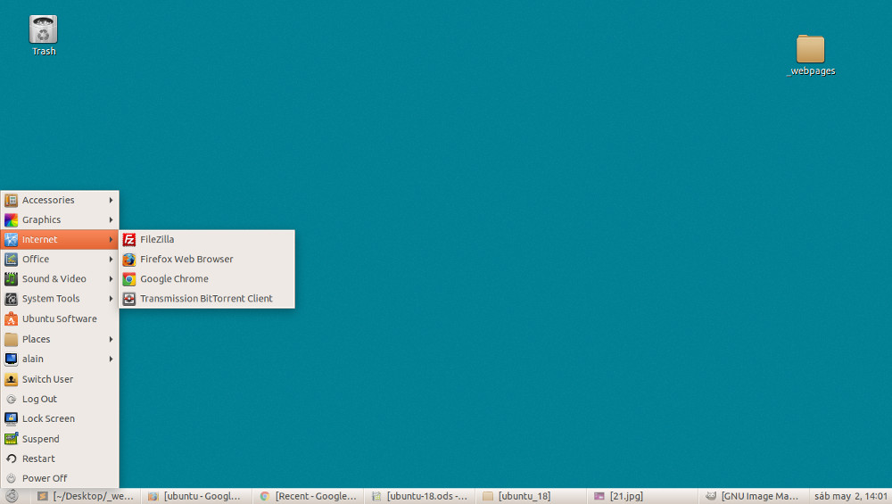Click the Graphics rainbow icon

tap(11, 220)
